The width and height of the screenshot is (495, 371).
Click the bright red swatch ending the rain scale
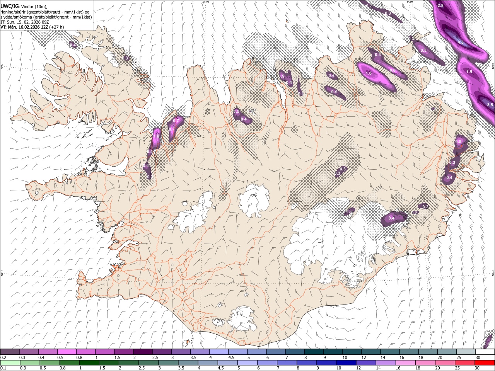pyautogui.click(x=485, y=363)
